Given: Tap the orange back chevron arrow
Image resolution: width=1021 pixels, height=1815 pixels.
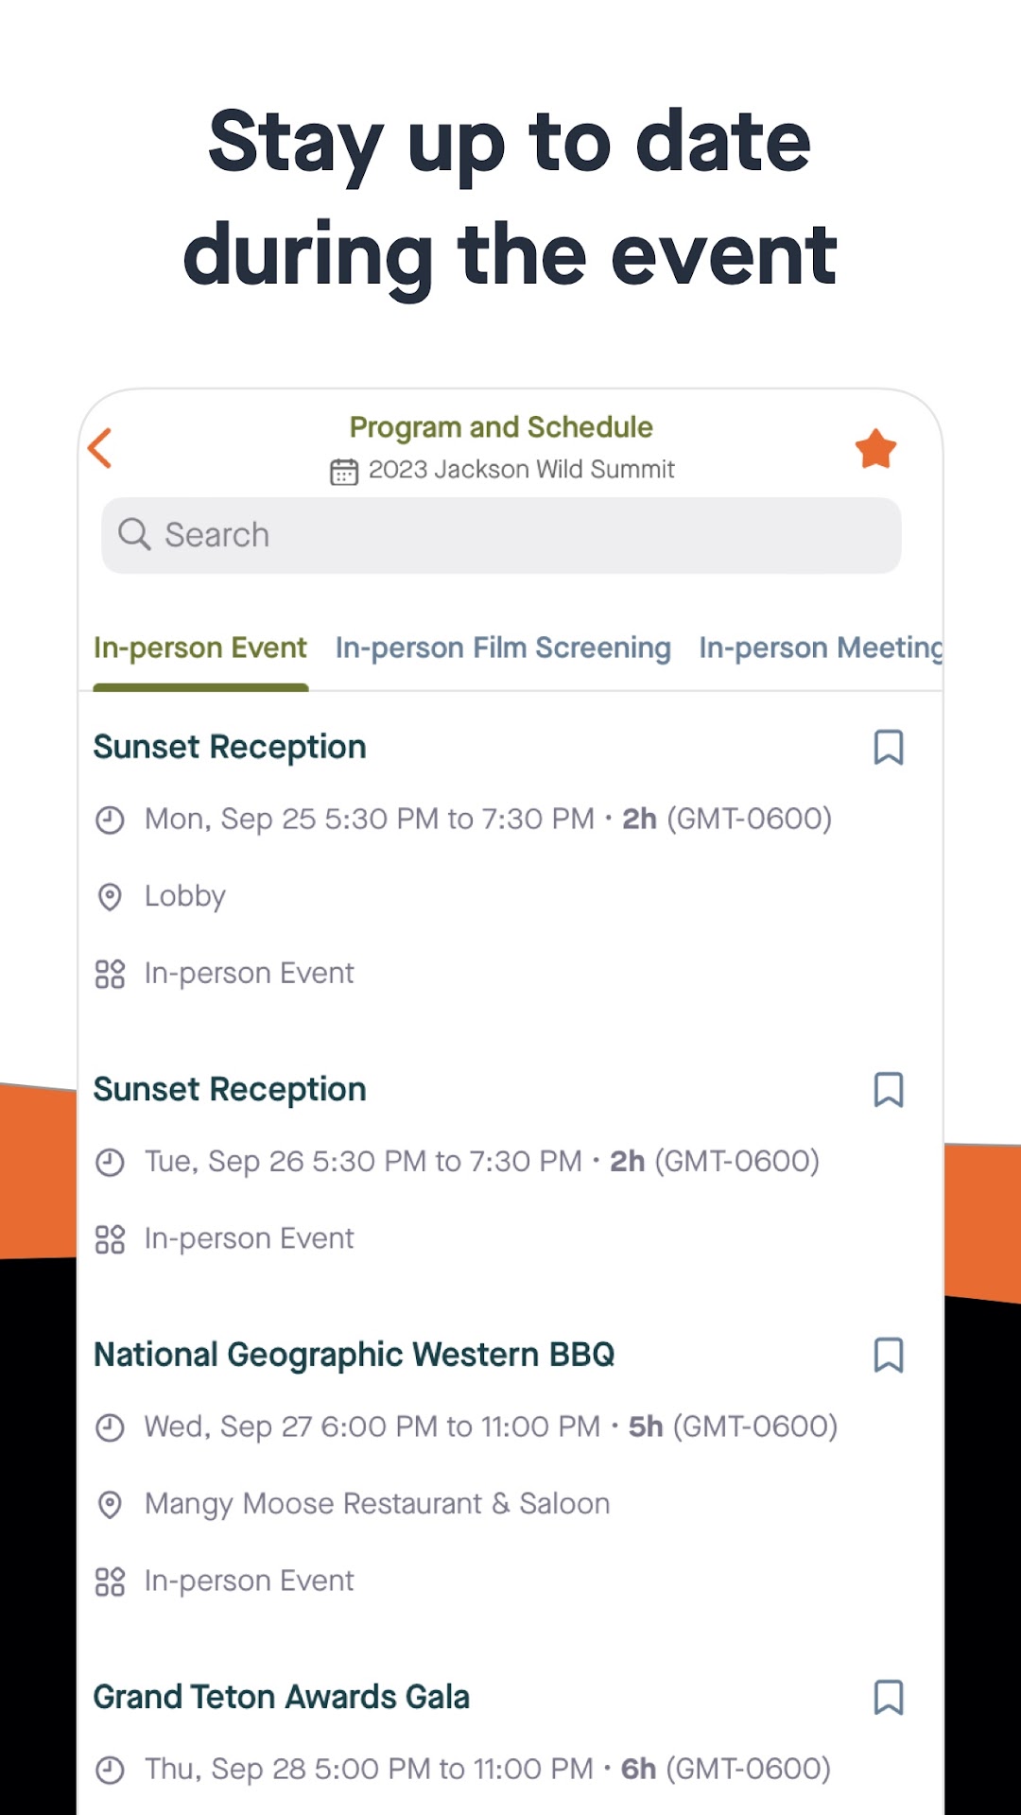Looking at the screenshot, I should 100,448.
